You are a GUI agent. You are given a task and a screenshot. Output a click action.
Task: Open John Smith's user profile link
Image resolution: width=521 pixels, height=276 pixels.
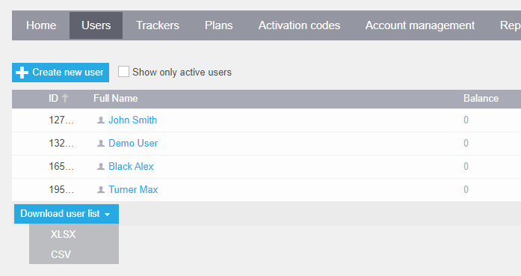[132, 120]
